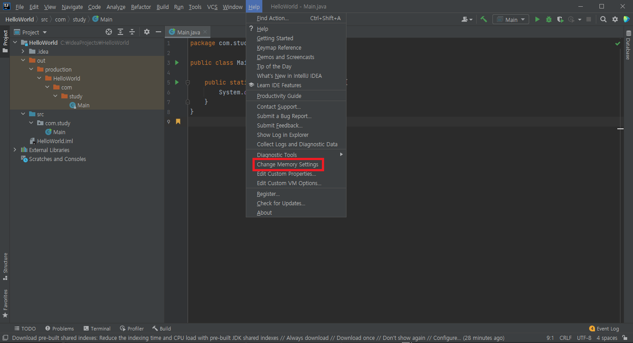633x343 pixels.
Task: Hide the Project panel with minus icon
Action: [158, 32]
